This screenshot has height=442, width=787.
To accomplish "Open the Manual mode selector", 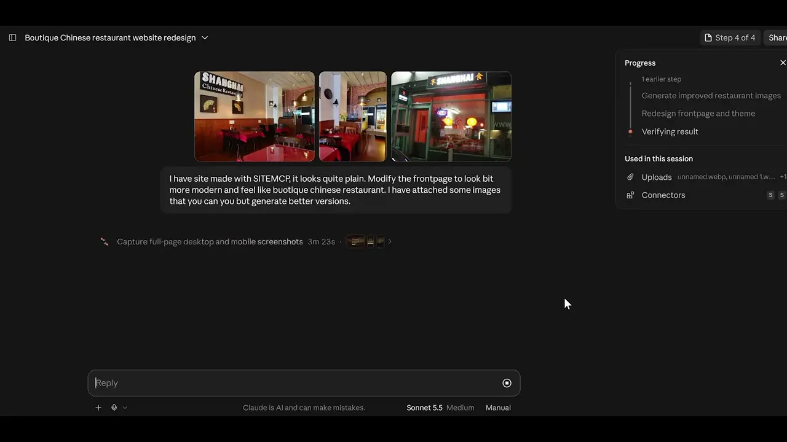I will click(x=498, y=408).
